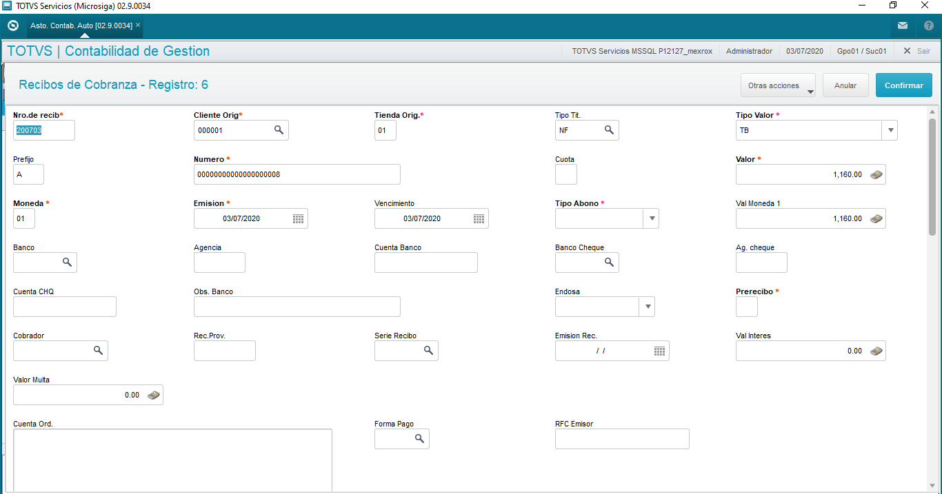Screen dimensions: 942x494
Task: Click Gpo01 / Suc01 branch label
Action: [861, 51]
